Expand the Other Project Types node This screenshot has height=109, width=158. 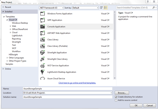tap(7, 61)
